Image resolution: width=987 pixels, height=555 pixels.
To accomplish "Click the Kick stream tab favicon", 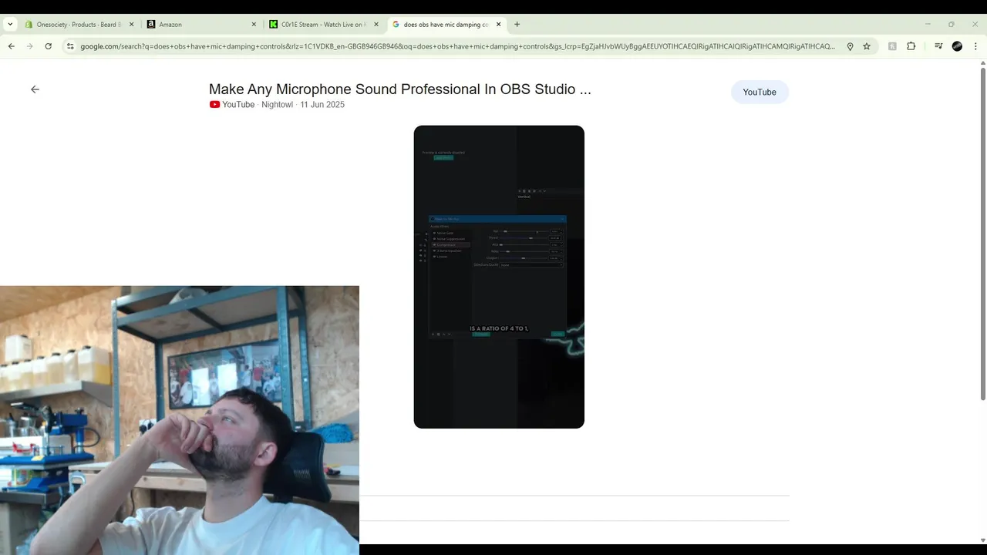I will pyautogui.click(x=273, y=25).
